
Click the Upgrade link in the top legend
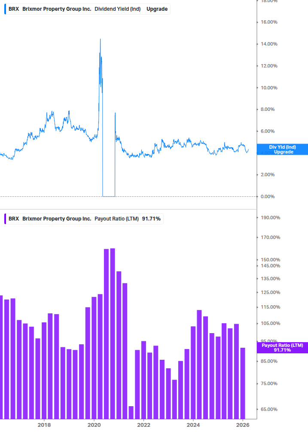click(x=156, y=9)
